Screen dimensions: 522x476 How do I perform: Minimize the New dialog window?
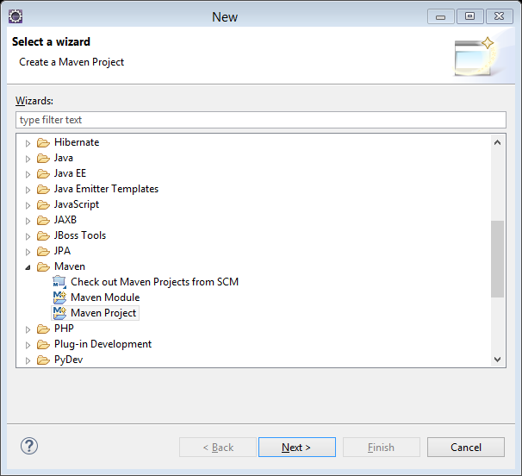[440, 16]
